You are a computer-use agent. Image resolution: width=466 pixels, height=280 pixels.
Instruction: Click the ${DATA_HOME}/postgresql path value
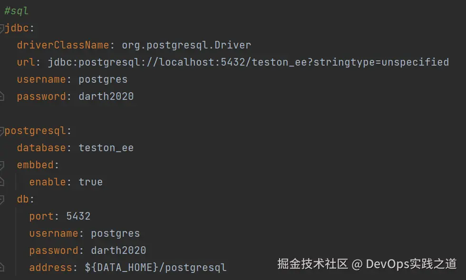click(155, 268)
